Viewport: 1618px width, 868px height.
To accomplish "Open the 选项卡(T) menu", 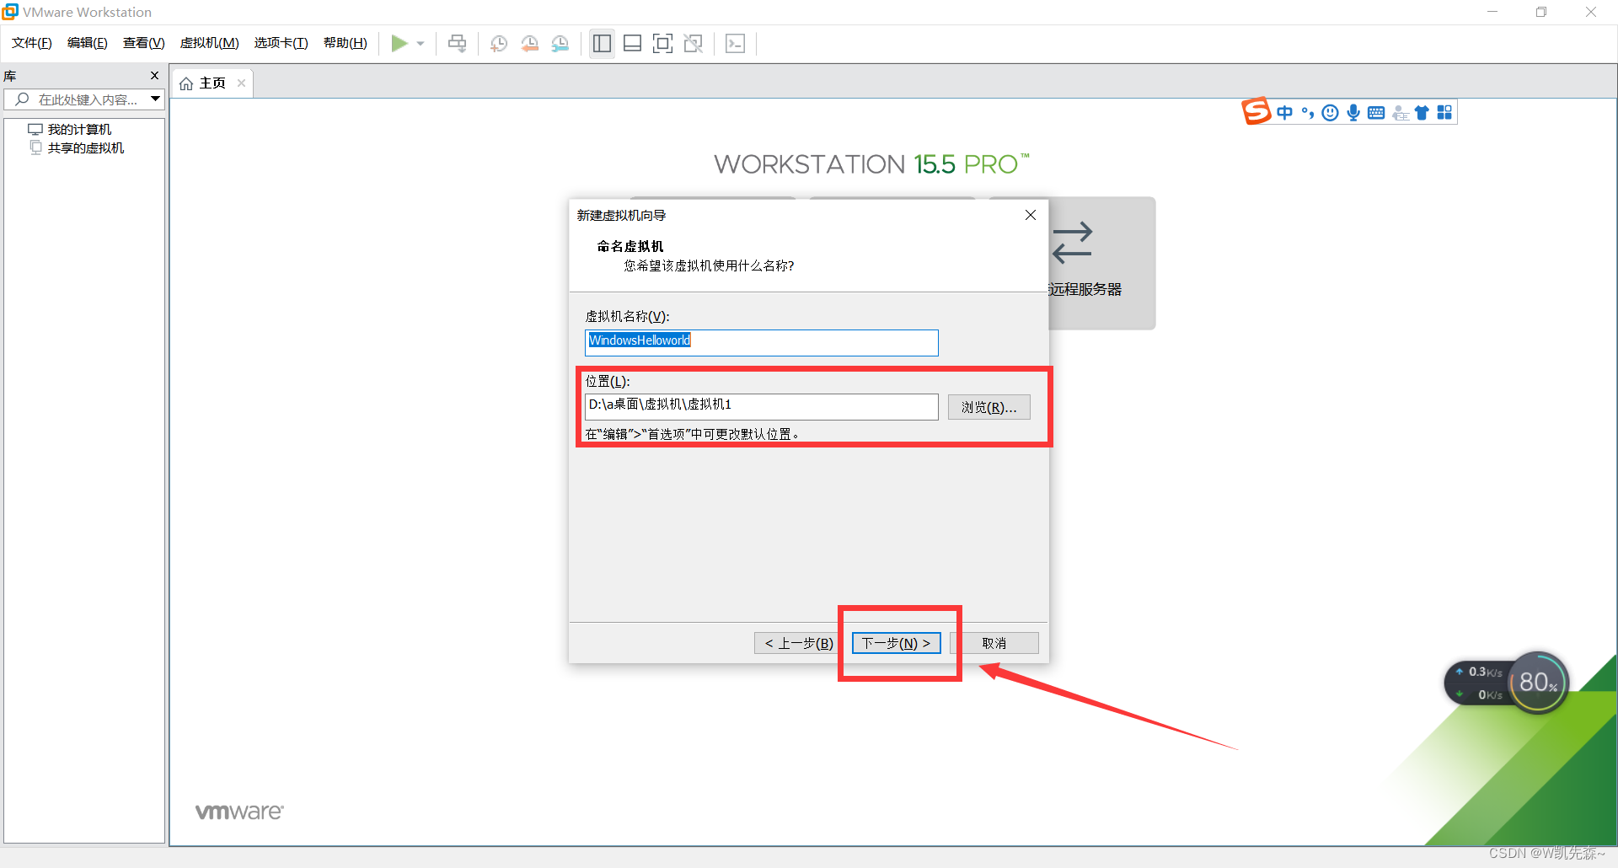I will [x=281, y=43].
